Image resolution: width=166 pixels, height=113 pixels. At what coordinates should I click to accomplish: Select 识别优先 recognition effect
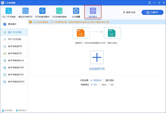coord(91,80)
